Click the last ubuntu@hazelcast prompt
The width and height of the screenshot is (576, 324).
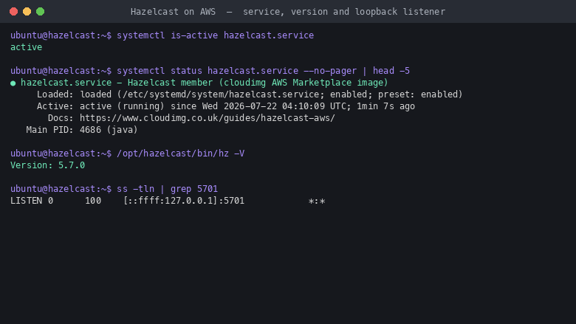[x=61, y=189]
